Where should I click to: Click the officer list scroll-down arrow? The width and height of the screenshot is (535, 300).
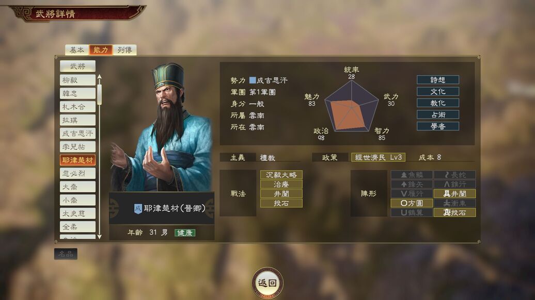(99, 237)
